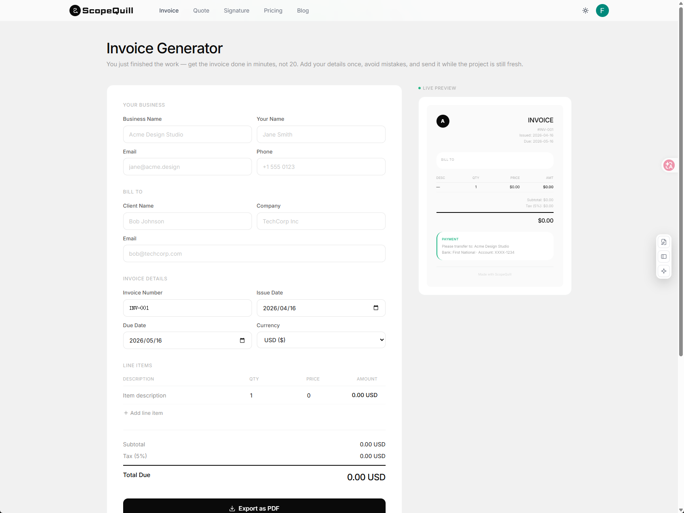
Task: Click the 'Subtotal' label in totals
Action: 134,444
